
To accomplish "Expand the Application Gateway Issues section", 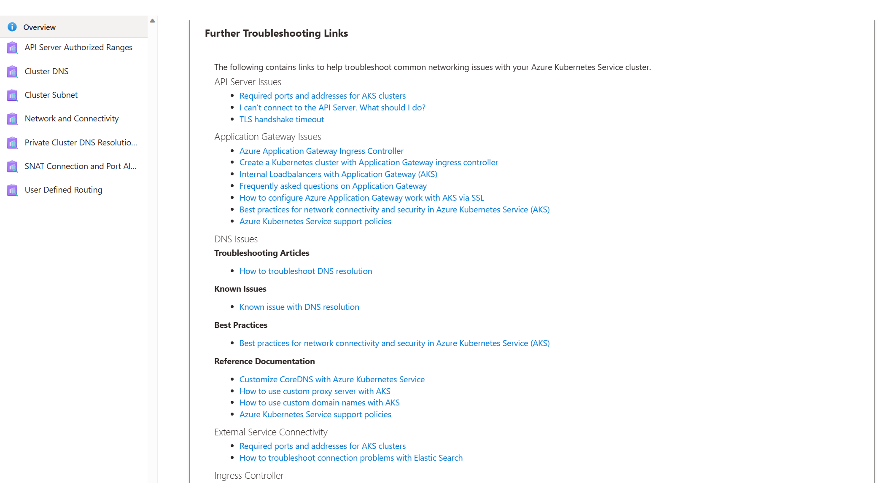I will tap(268, 136).
